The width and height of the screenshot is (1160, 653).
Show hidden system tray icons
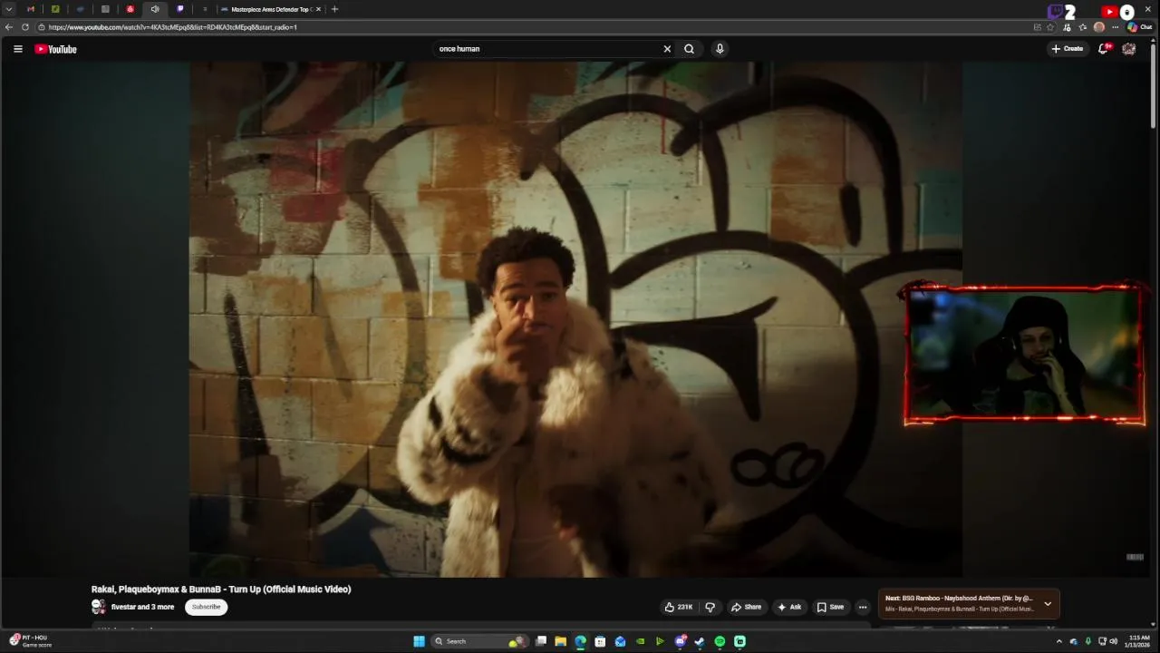coord(1058,641)
